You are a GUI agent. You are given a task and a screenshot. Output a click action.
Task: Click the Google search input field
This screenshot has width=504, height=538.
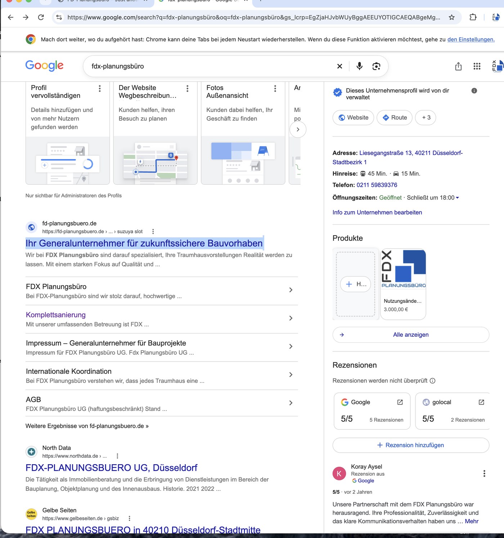pos(211,66)
